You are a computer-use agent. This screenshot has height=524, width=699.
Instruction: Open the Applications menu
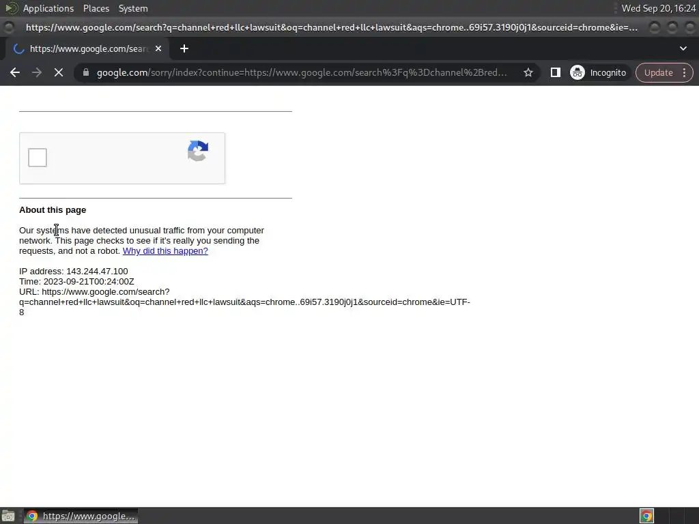pyautogui.click(x=48, y=8)
